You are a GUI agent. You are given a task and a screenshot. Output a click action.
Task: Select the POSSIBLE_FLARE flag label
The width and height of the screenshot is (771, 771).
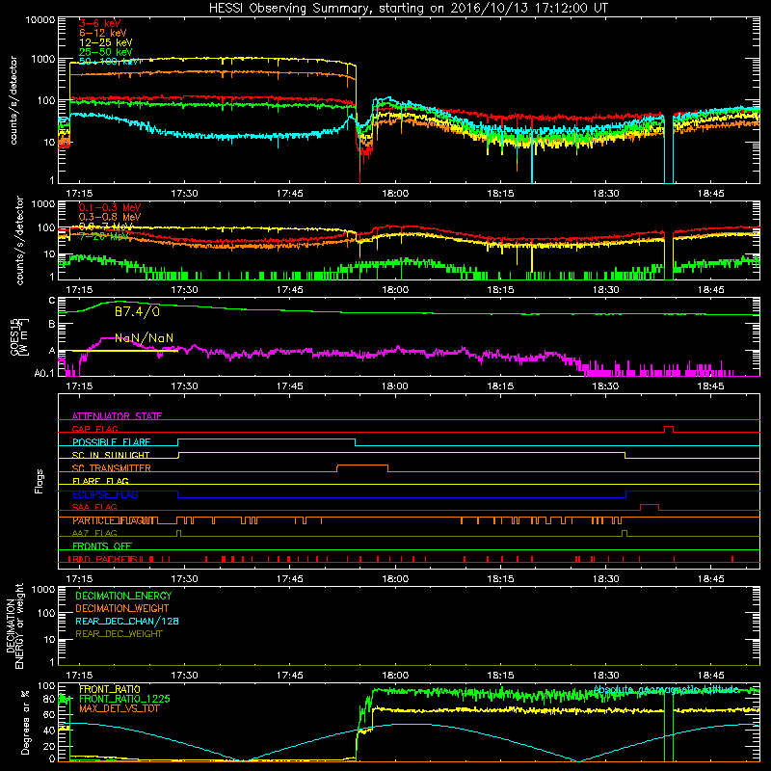(111, 442)
